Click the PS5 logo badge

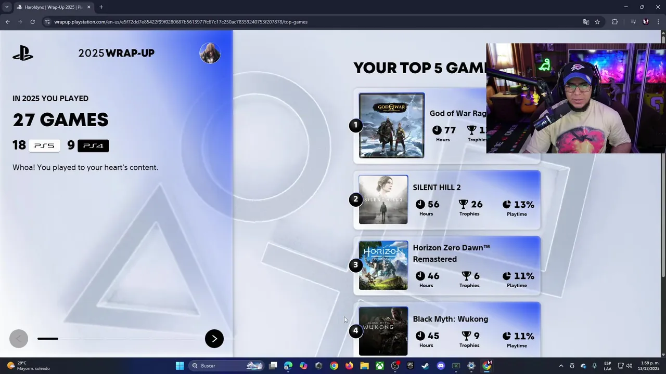click(x=44, y=146)
